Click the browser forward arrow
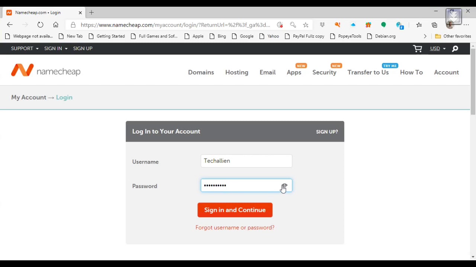 (25, 25)
